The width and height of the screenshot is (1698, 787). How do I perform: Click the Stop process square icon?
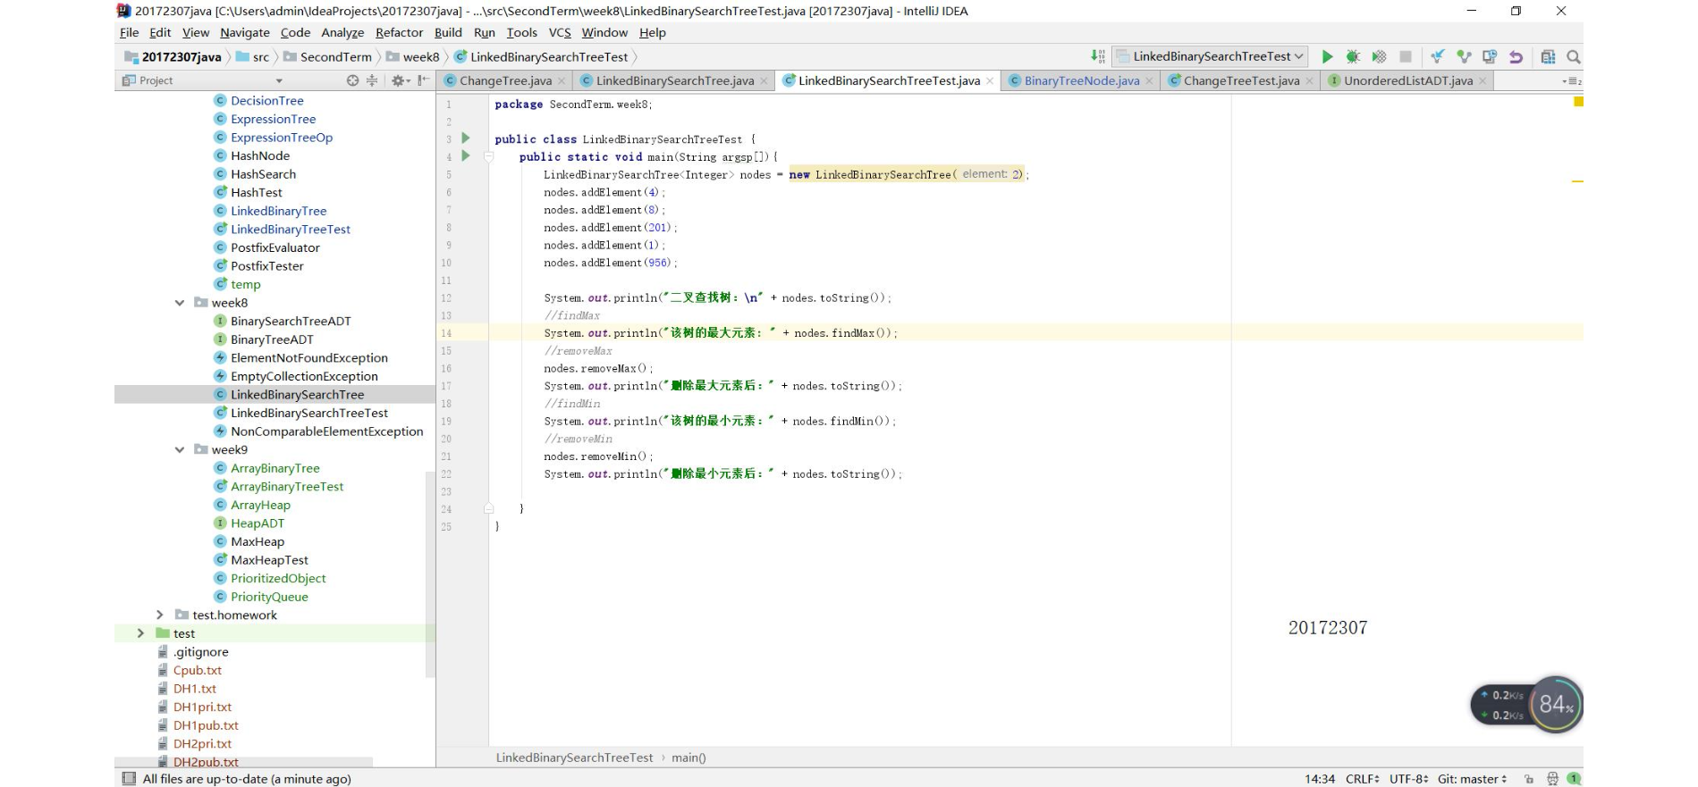point(1406,56)
